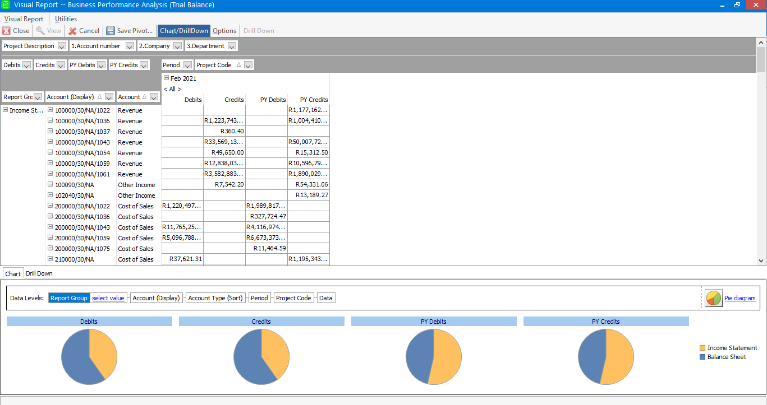Collapse account 100000/30/NA/1022 row
Image resolution: width=767 pixels, height=405 pixels.
[x=50, y=110]
